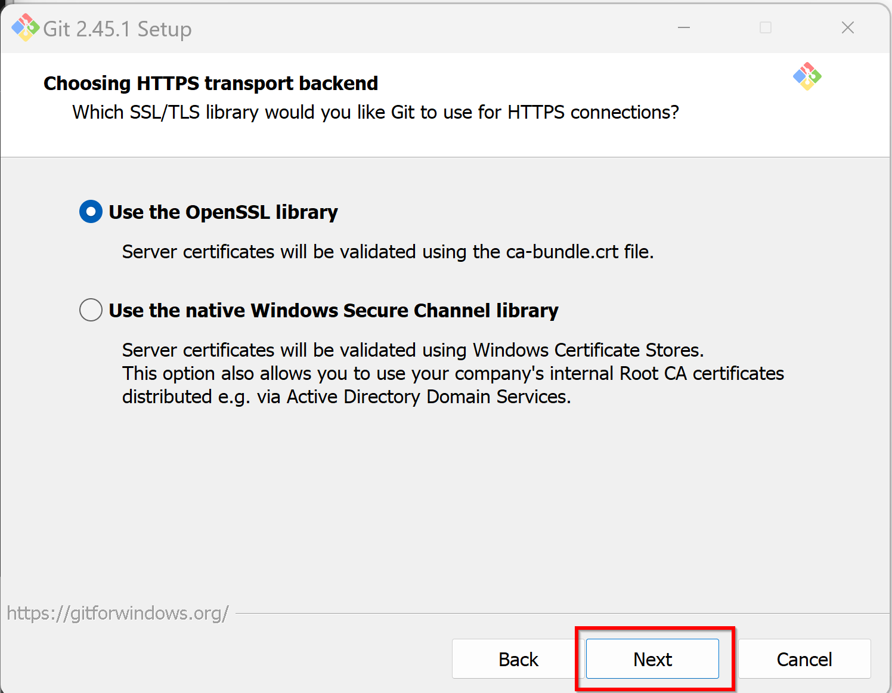The width and height of the screenshot is (892, 693).
Task: Click 'Which SSL/TLS library' question text
Action: pyautogui.click(x=376, y=112)
